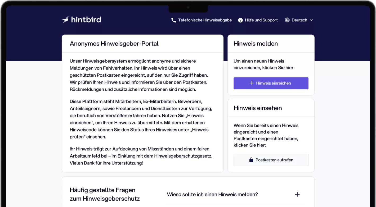Click the globe language icon
This screenshot has height=207, width=376.
pos(287,20)
